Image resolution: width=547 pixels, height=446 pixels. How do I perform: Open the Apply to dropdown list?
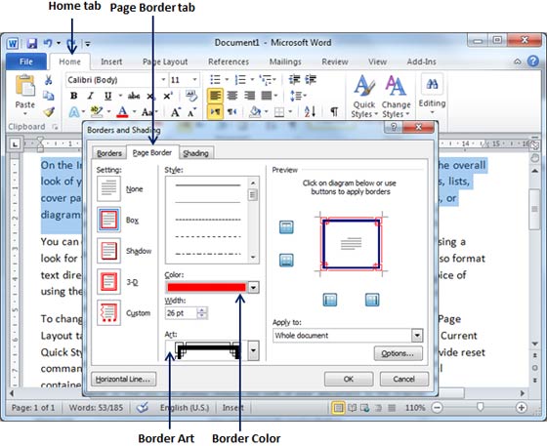(x=417, y=336)
